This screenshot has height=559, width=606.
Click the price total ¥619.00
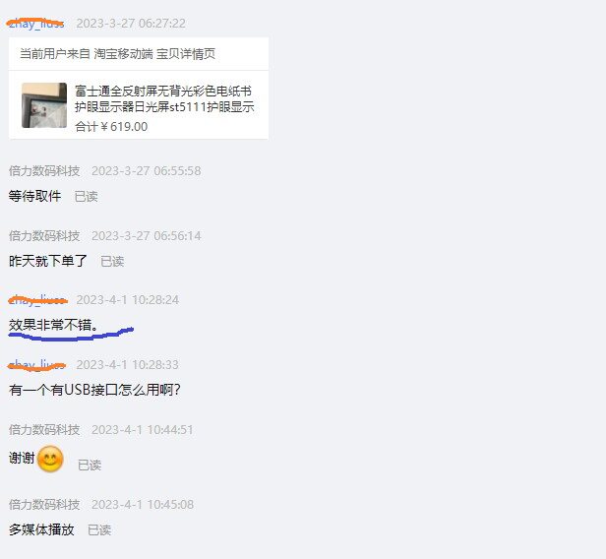111,126
